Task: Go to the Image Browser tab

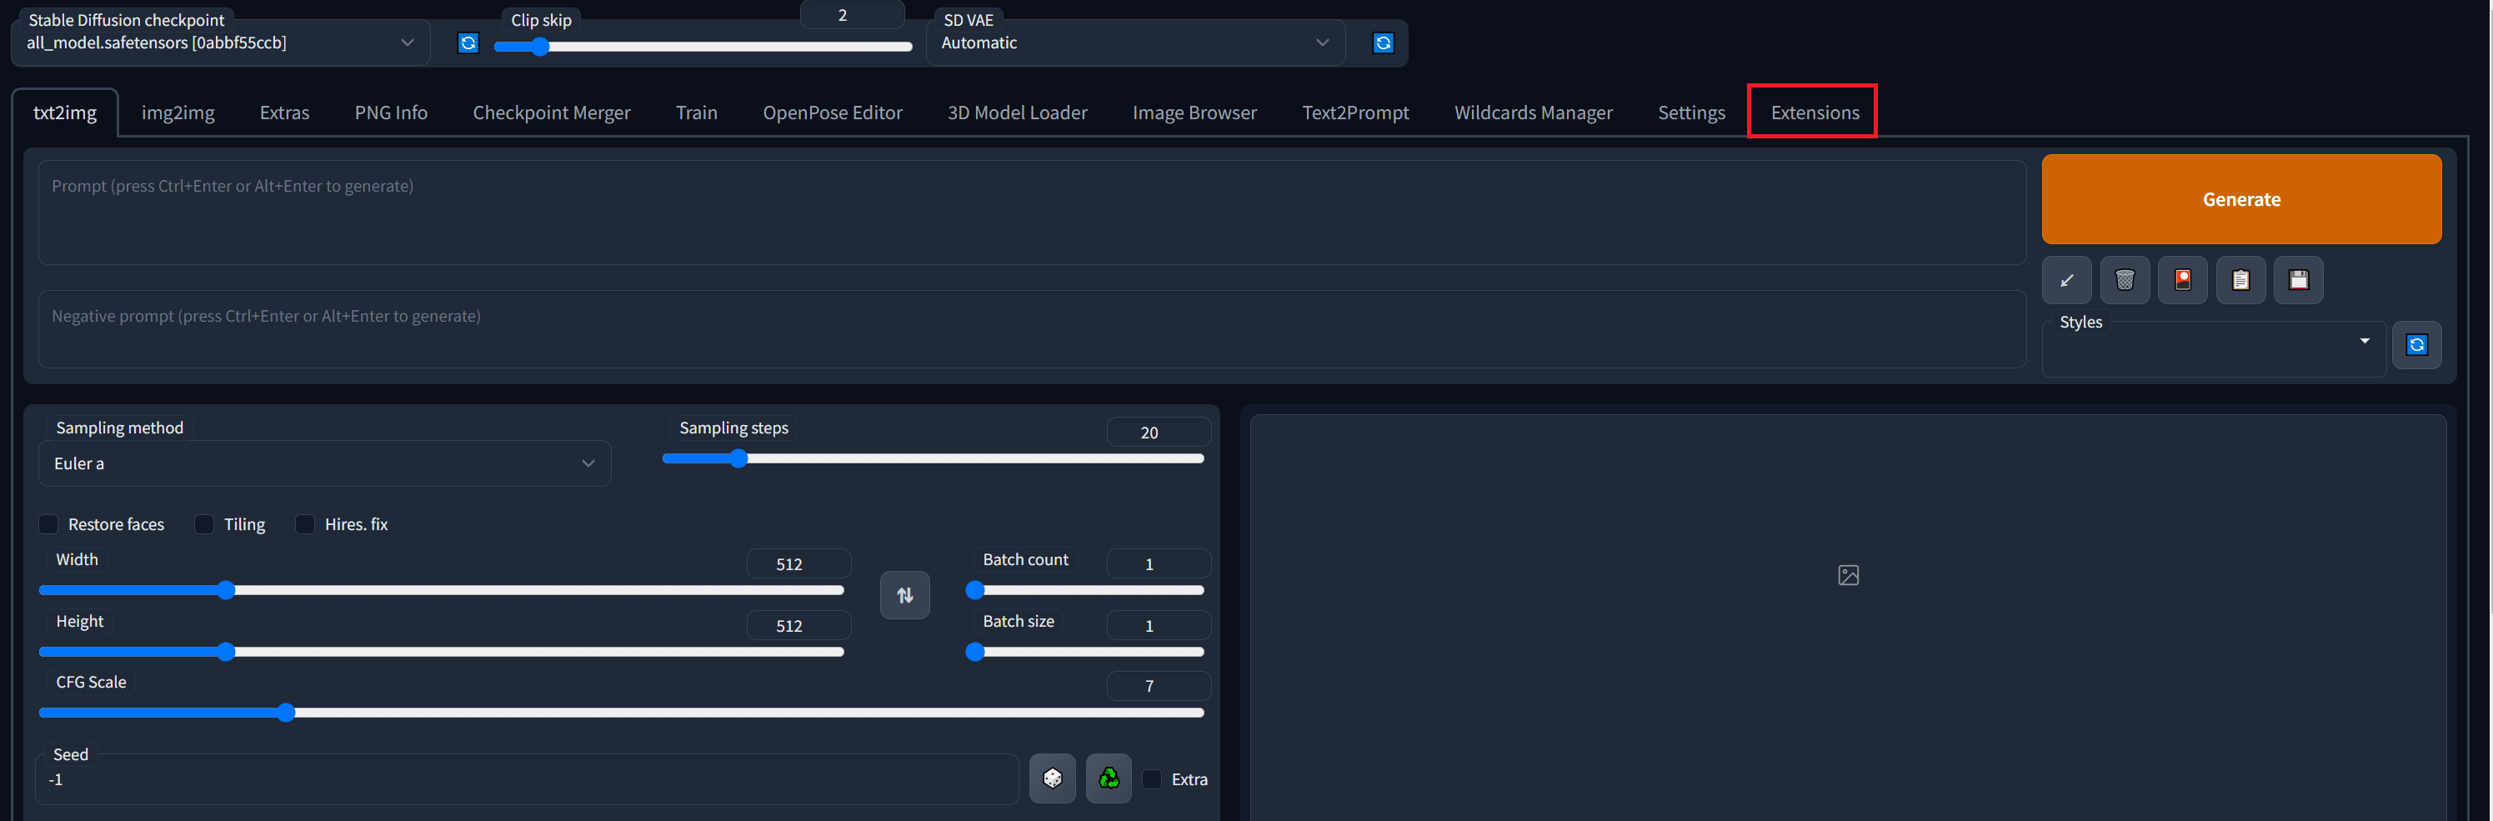Action: pos(1194,113)
